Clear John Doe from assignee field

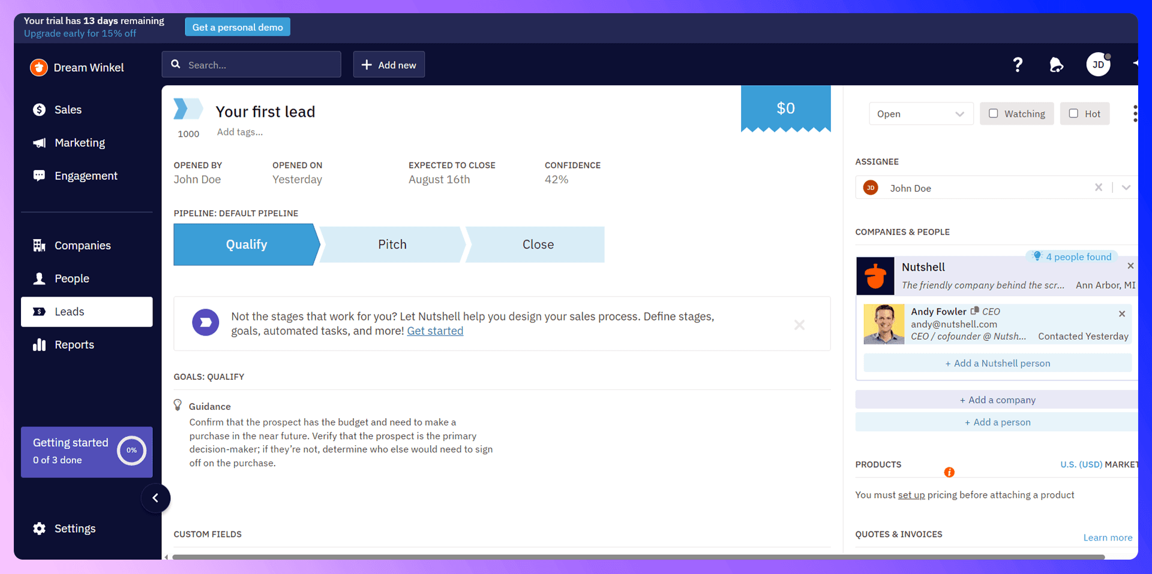pyautogui.click(x=1098, y=187)
